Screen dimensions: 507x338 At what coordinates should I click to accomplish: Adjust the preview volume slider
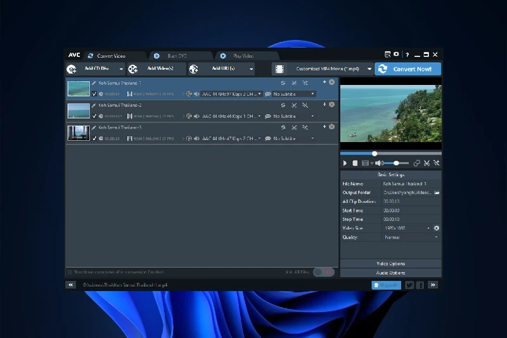point(396,164)
